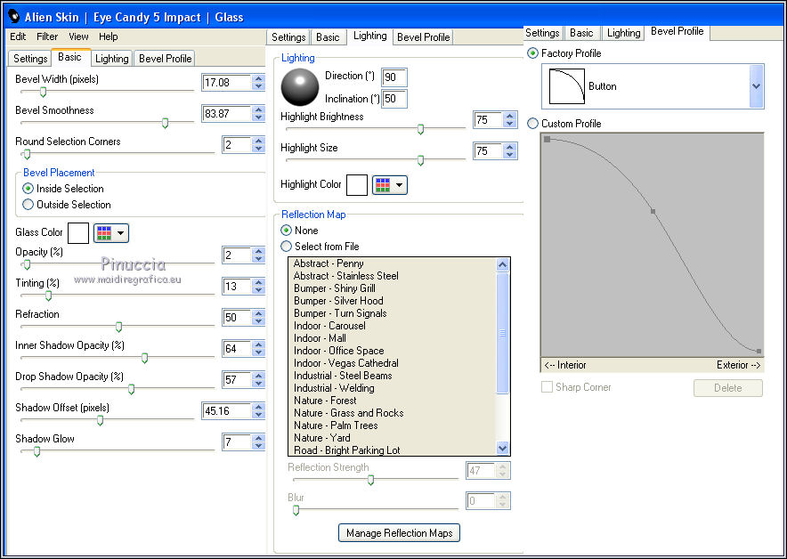Switch to the Bevel Profile tab in left panel
Image resolution: width=787 pixels, height=559 pixels.
pyautogui.click(x=165, y=59)
